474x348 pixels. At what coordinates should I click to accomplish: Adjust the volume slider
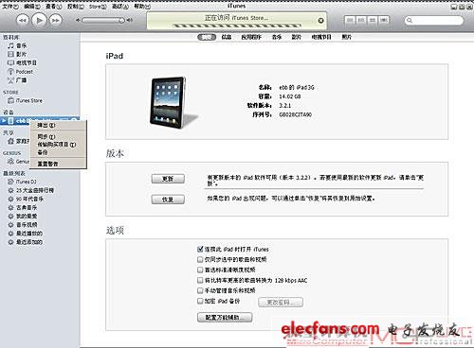click(x=103, y=20)
